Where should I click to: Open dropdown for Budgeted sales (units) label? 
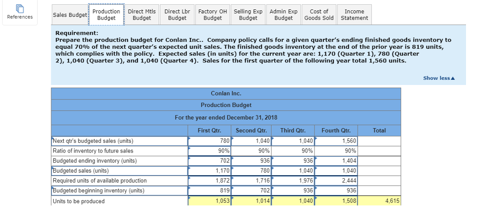tap(119, 171)
